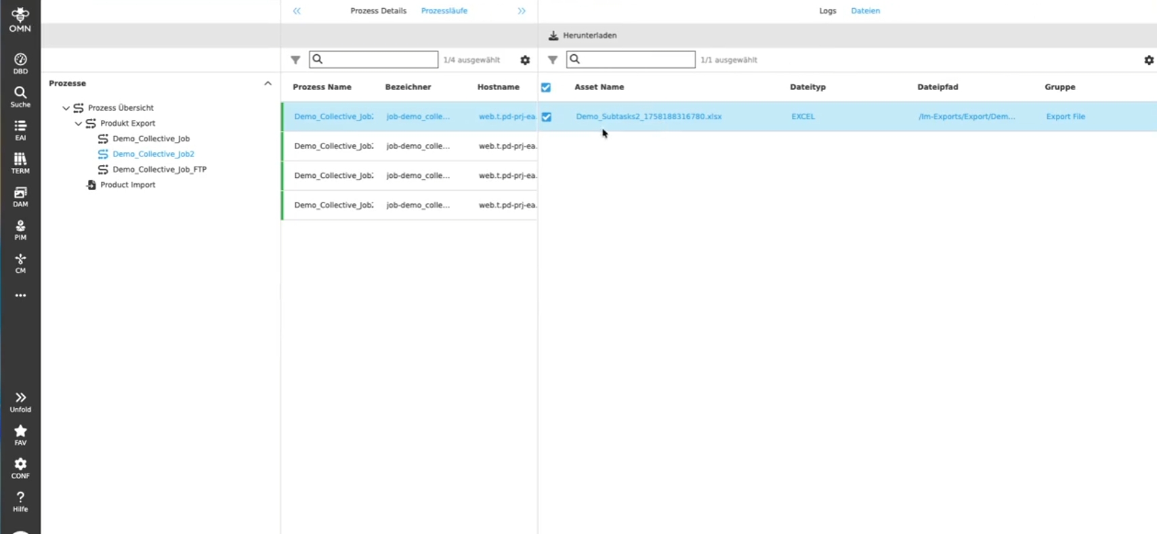Open the CM module icon

point(20,263)
